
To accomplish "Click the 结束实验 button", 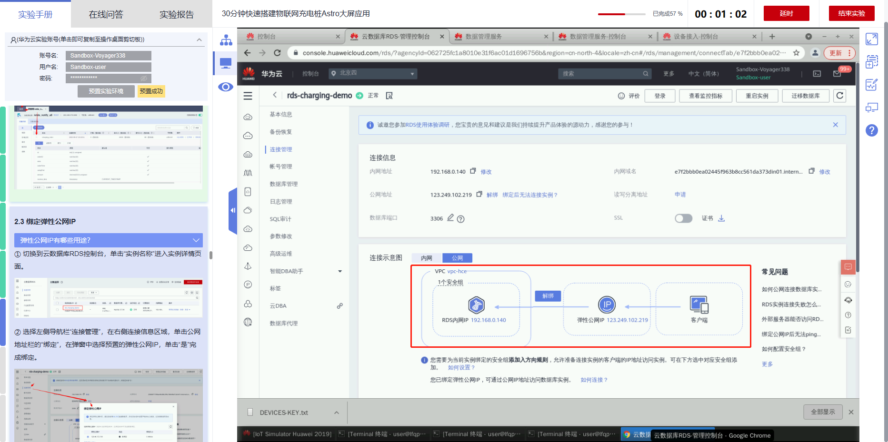I will [851, 13].
